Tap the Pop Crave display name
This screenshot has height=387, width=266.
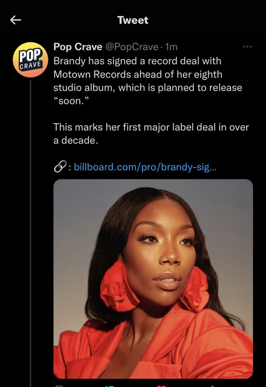78,46
